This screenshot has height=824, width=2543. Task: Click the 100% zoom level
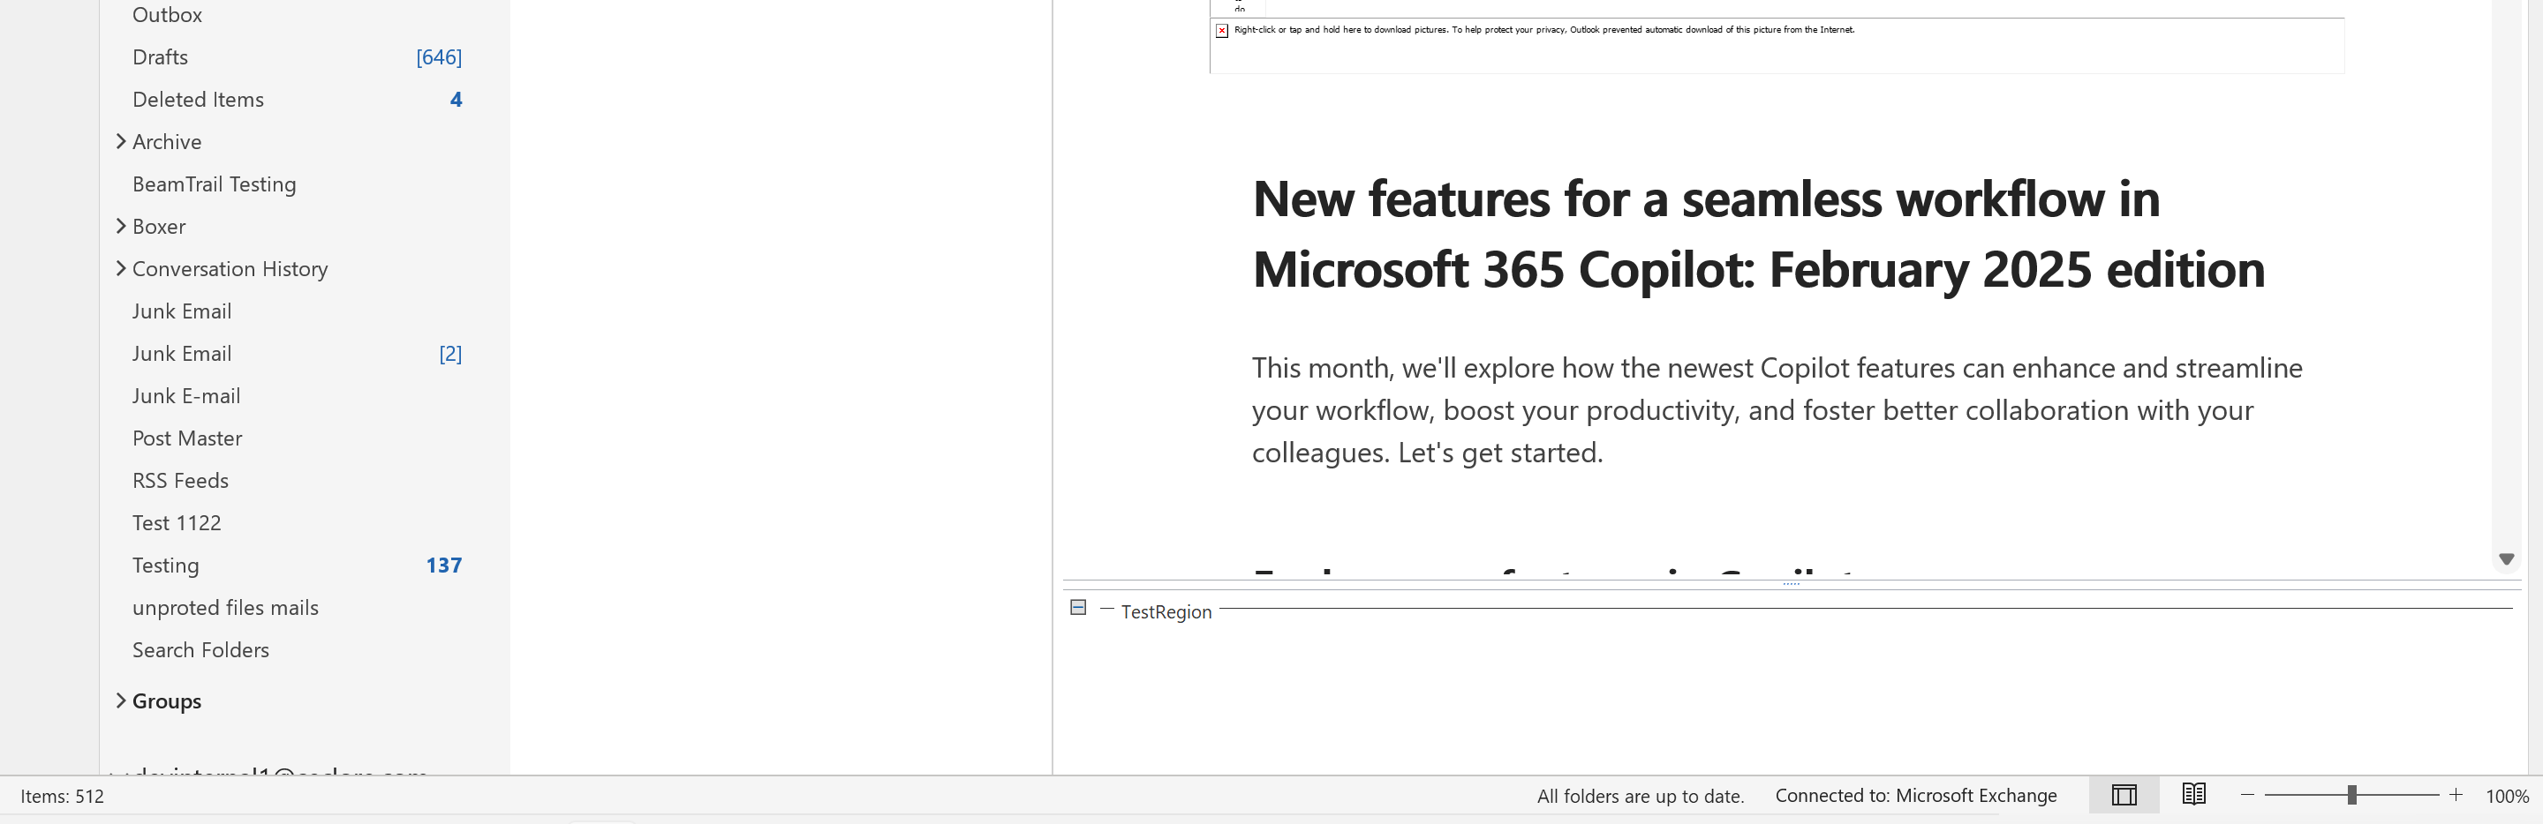pyautogui.click(x=2507, y=797)
